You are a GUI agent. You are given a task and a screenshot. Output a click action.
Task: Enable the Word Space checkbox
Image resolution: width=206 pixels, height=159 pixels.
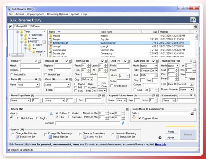112,86
